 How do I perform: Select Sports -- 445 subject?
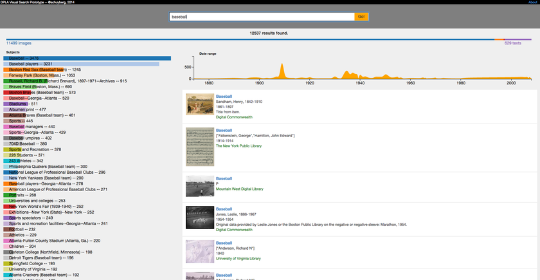(18, 121)
